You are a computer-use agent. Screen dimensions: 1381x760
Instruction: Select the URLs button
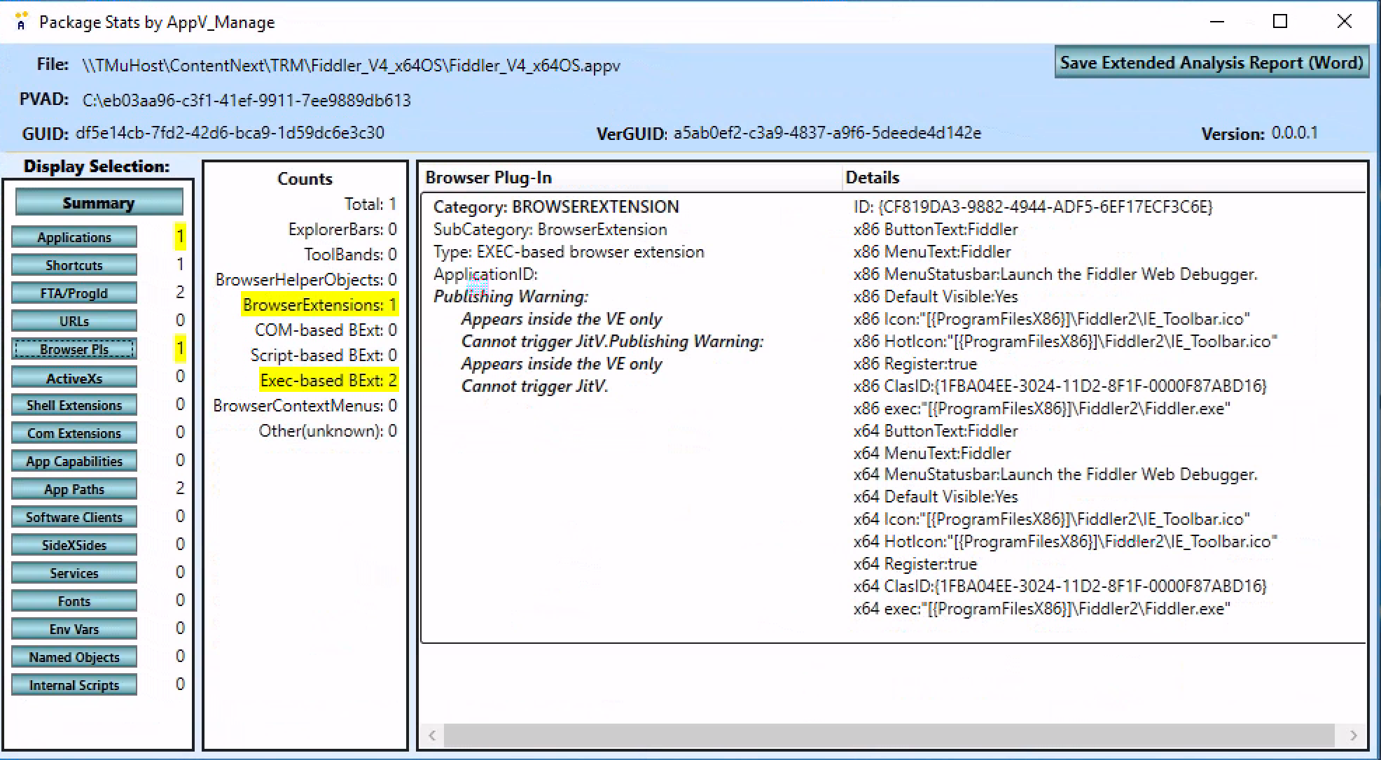(x=74, y=321)
